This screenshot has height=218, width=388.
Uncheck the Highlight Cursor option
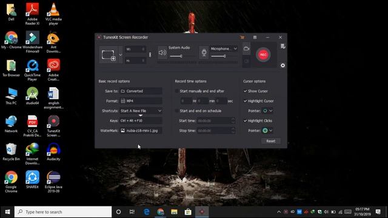coord(245,101)
